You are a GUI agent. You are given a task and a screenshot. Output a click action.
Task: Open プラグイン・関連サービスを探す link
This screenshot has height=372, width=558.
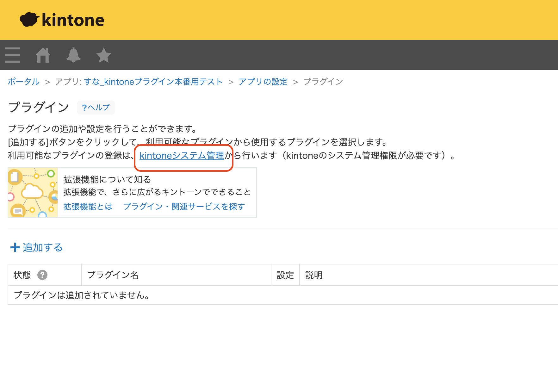click(x=184, y=207)
